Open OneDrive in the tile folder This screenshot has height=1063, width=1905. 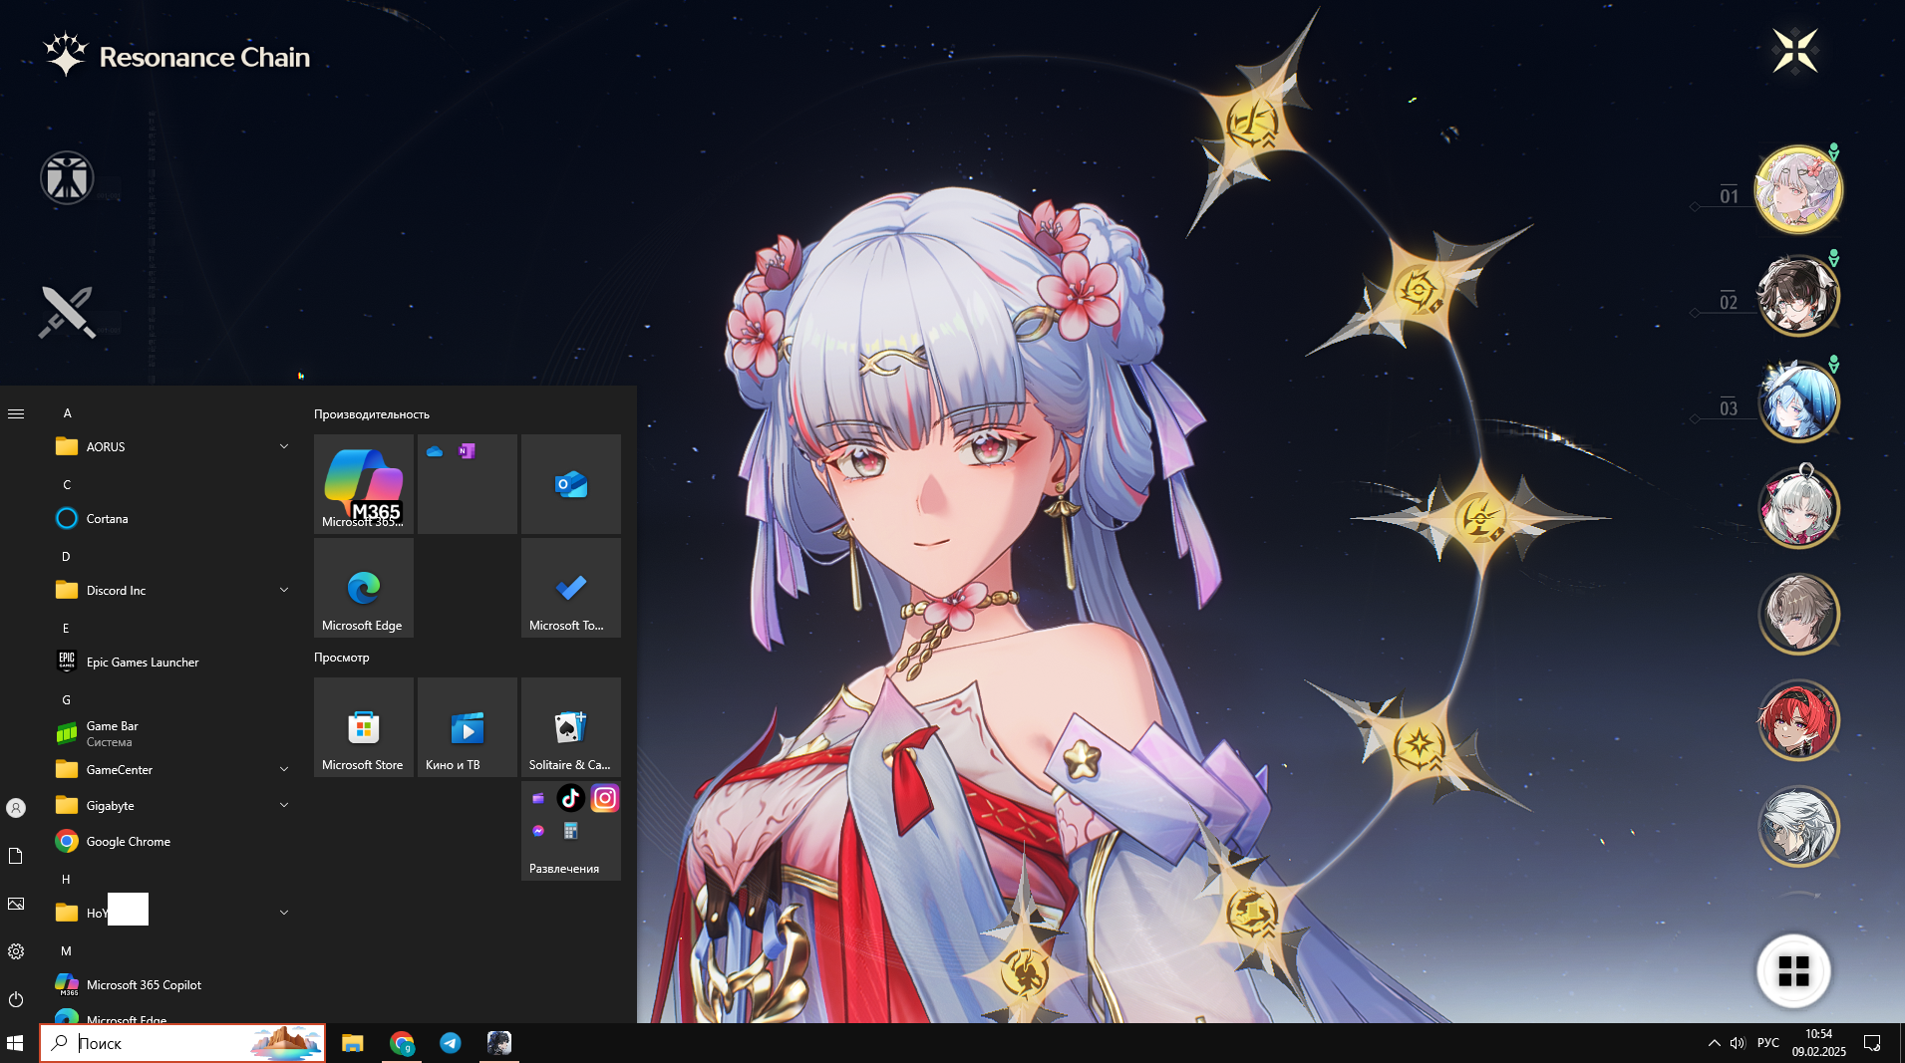(435, 451)
